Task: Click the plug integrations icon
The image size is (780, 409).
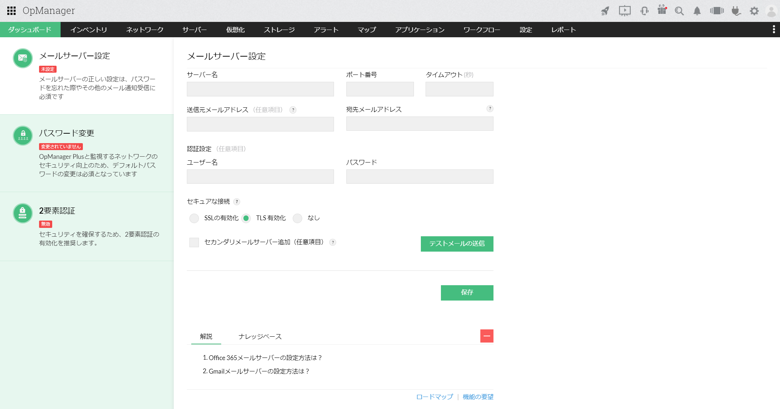Action: point(736,11)
